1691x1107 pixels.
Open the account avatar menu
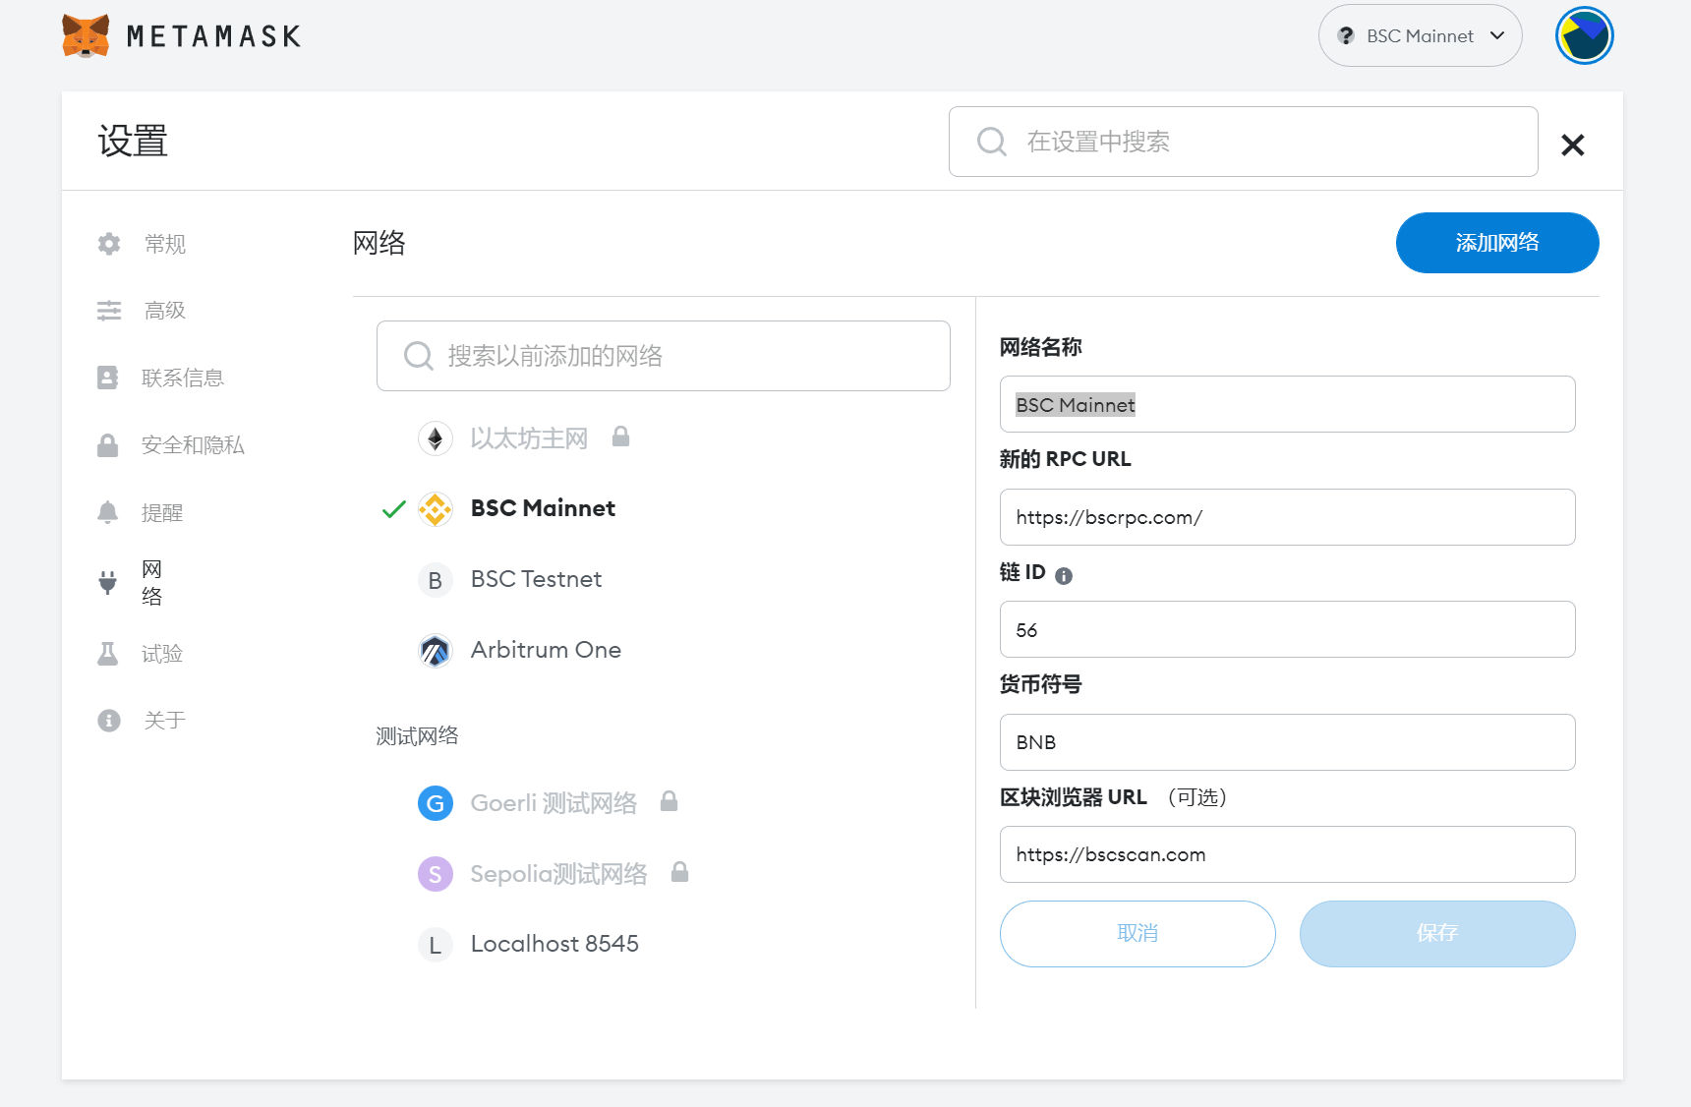point(1584,35)
